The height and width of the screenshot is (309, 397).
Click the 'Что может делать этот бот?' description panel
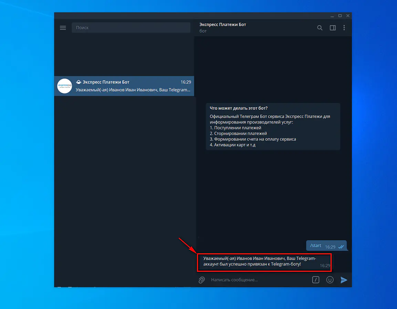[273, 126]
